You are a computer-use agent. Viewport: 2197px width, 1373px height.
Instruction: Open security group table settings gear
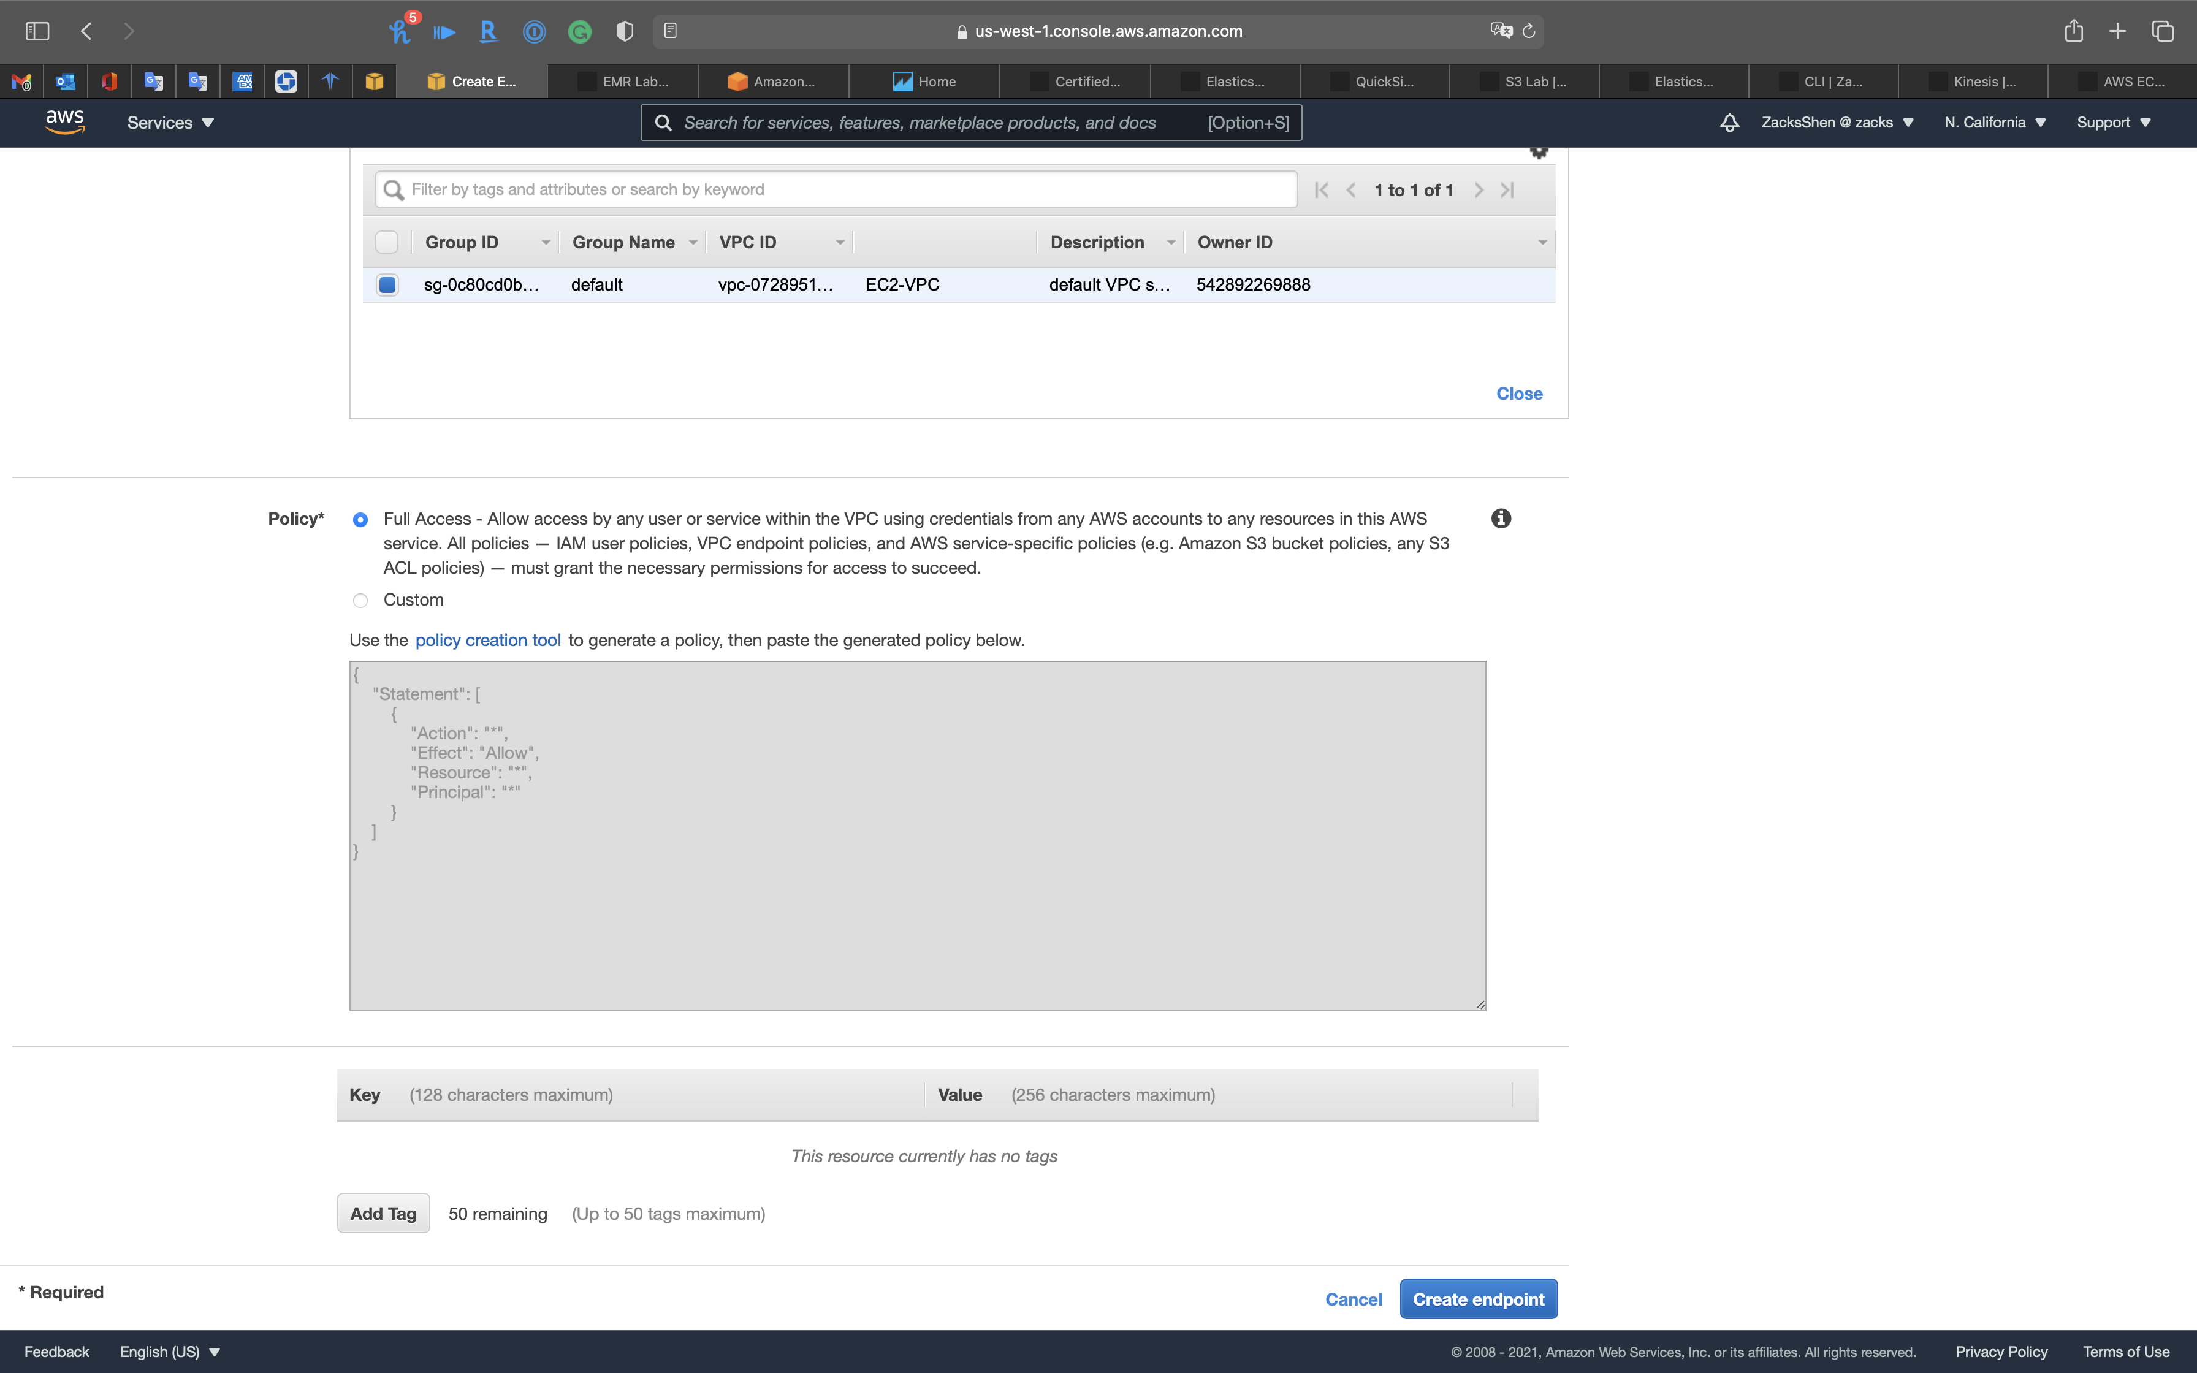click(1538, 153)
